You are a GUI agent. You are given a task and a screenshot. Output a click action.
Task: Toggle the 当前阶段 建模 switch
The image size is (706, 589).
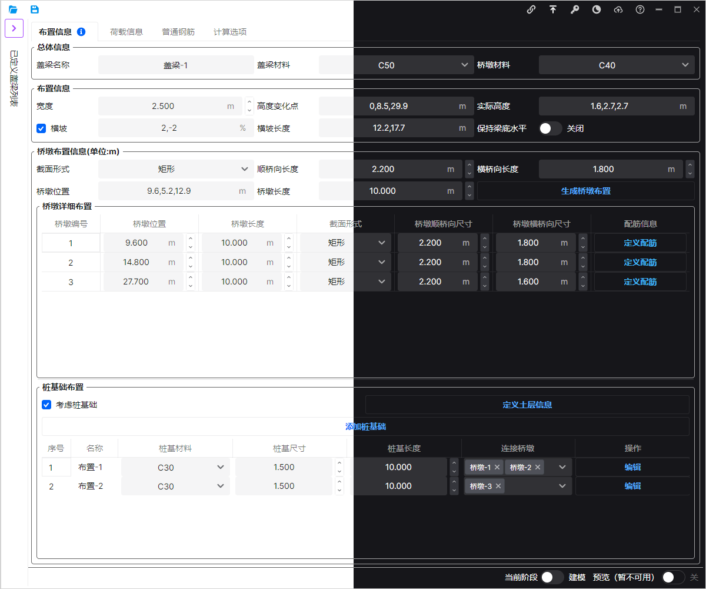click(552, 577)
